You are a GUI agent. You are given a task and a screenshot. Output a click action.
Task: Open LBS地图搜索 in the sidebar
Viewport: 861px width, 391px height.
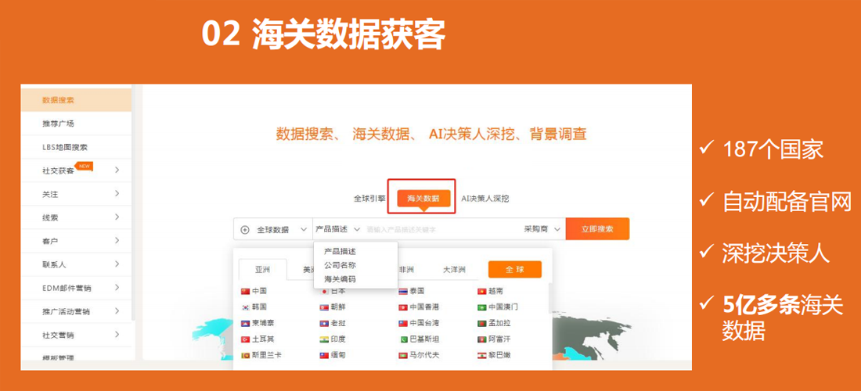point(65,147)
